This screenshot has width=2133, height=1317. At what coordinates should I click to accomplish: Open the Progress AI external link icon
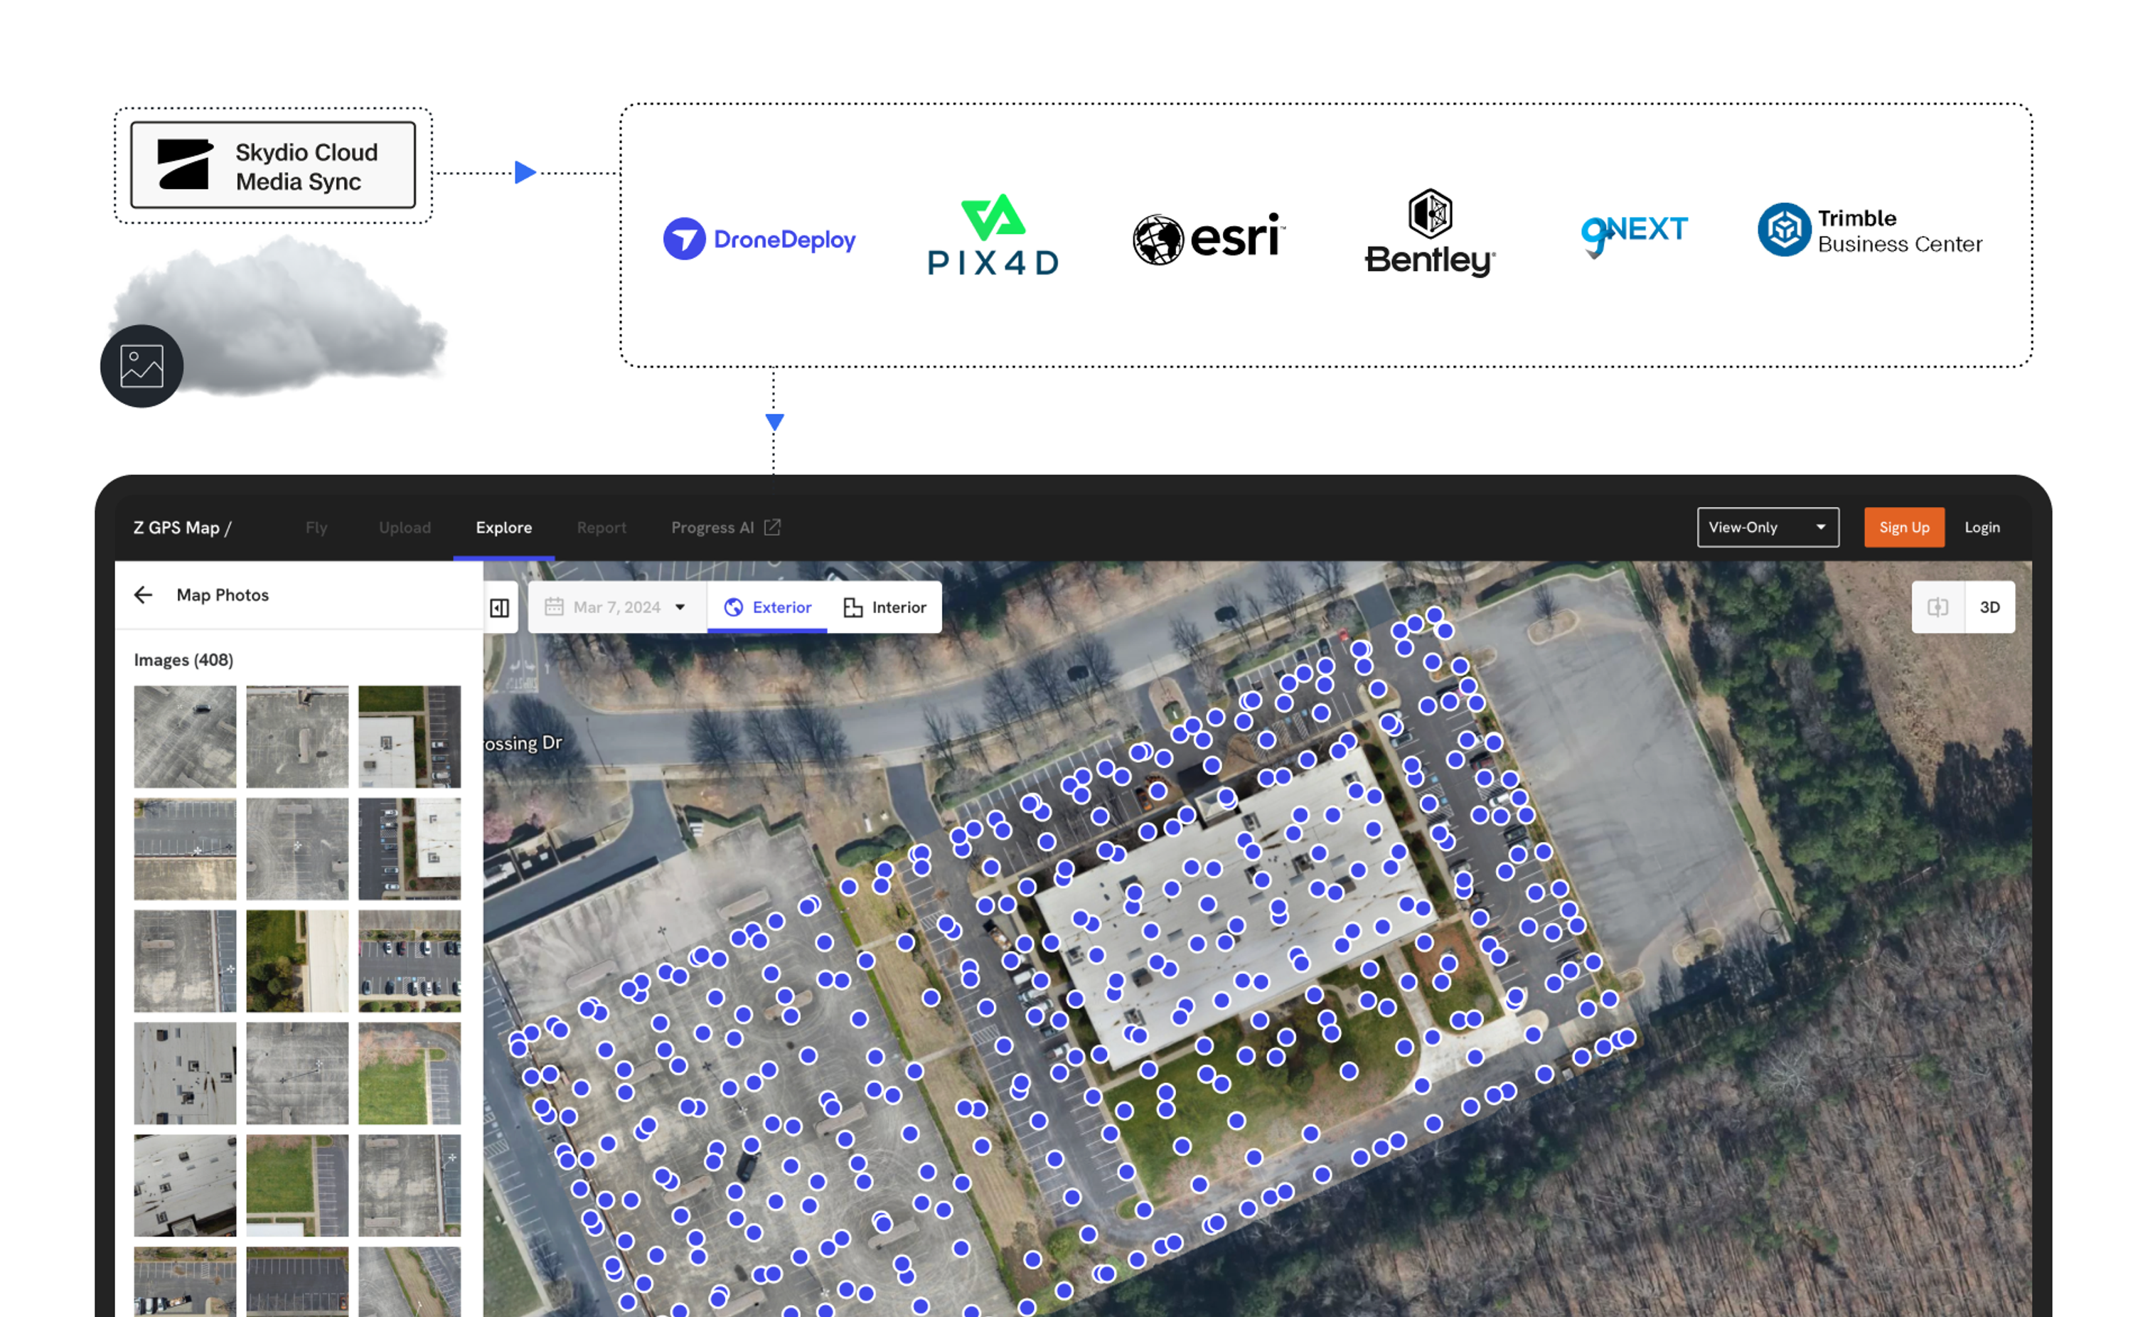point(772,527)
